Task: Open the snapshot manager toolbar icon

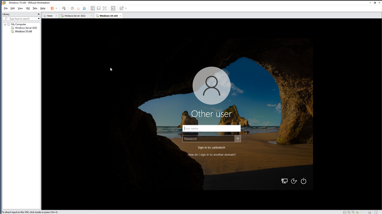Action: coord(84,8)
